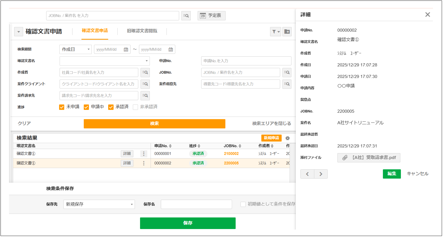
Task: Open calendar picker for start date
Action: coord(126,49)
